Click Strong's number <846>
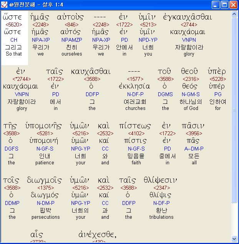The image size is (239, 244). 71,25
